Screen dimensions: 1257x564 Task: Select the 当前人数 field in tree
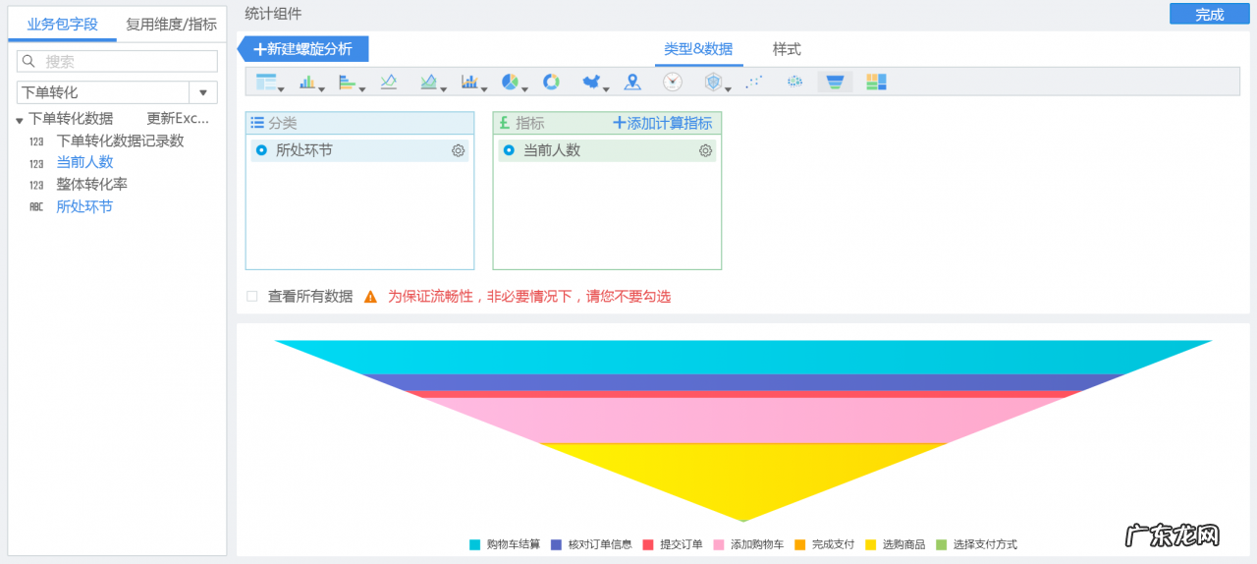[x=84, y=162]
